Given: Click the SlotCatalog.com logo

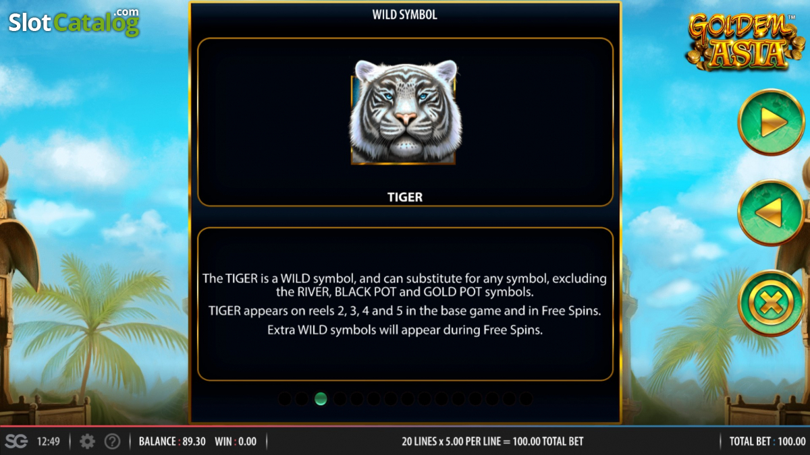Looking at the screenshot, I should (74, 22).
